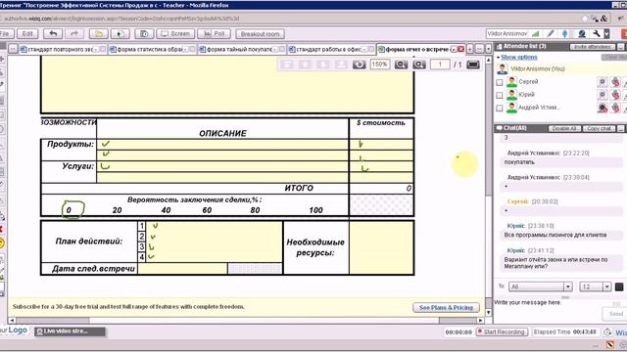
Task: Click the Firefox address bar URL
Action: [x=121, y=19]
